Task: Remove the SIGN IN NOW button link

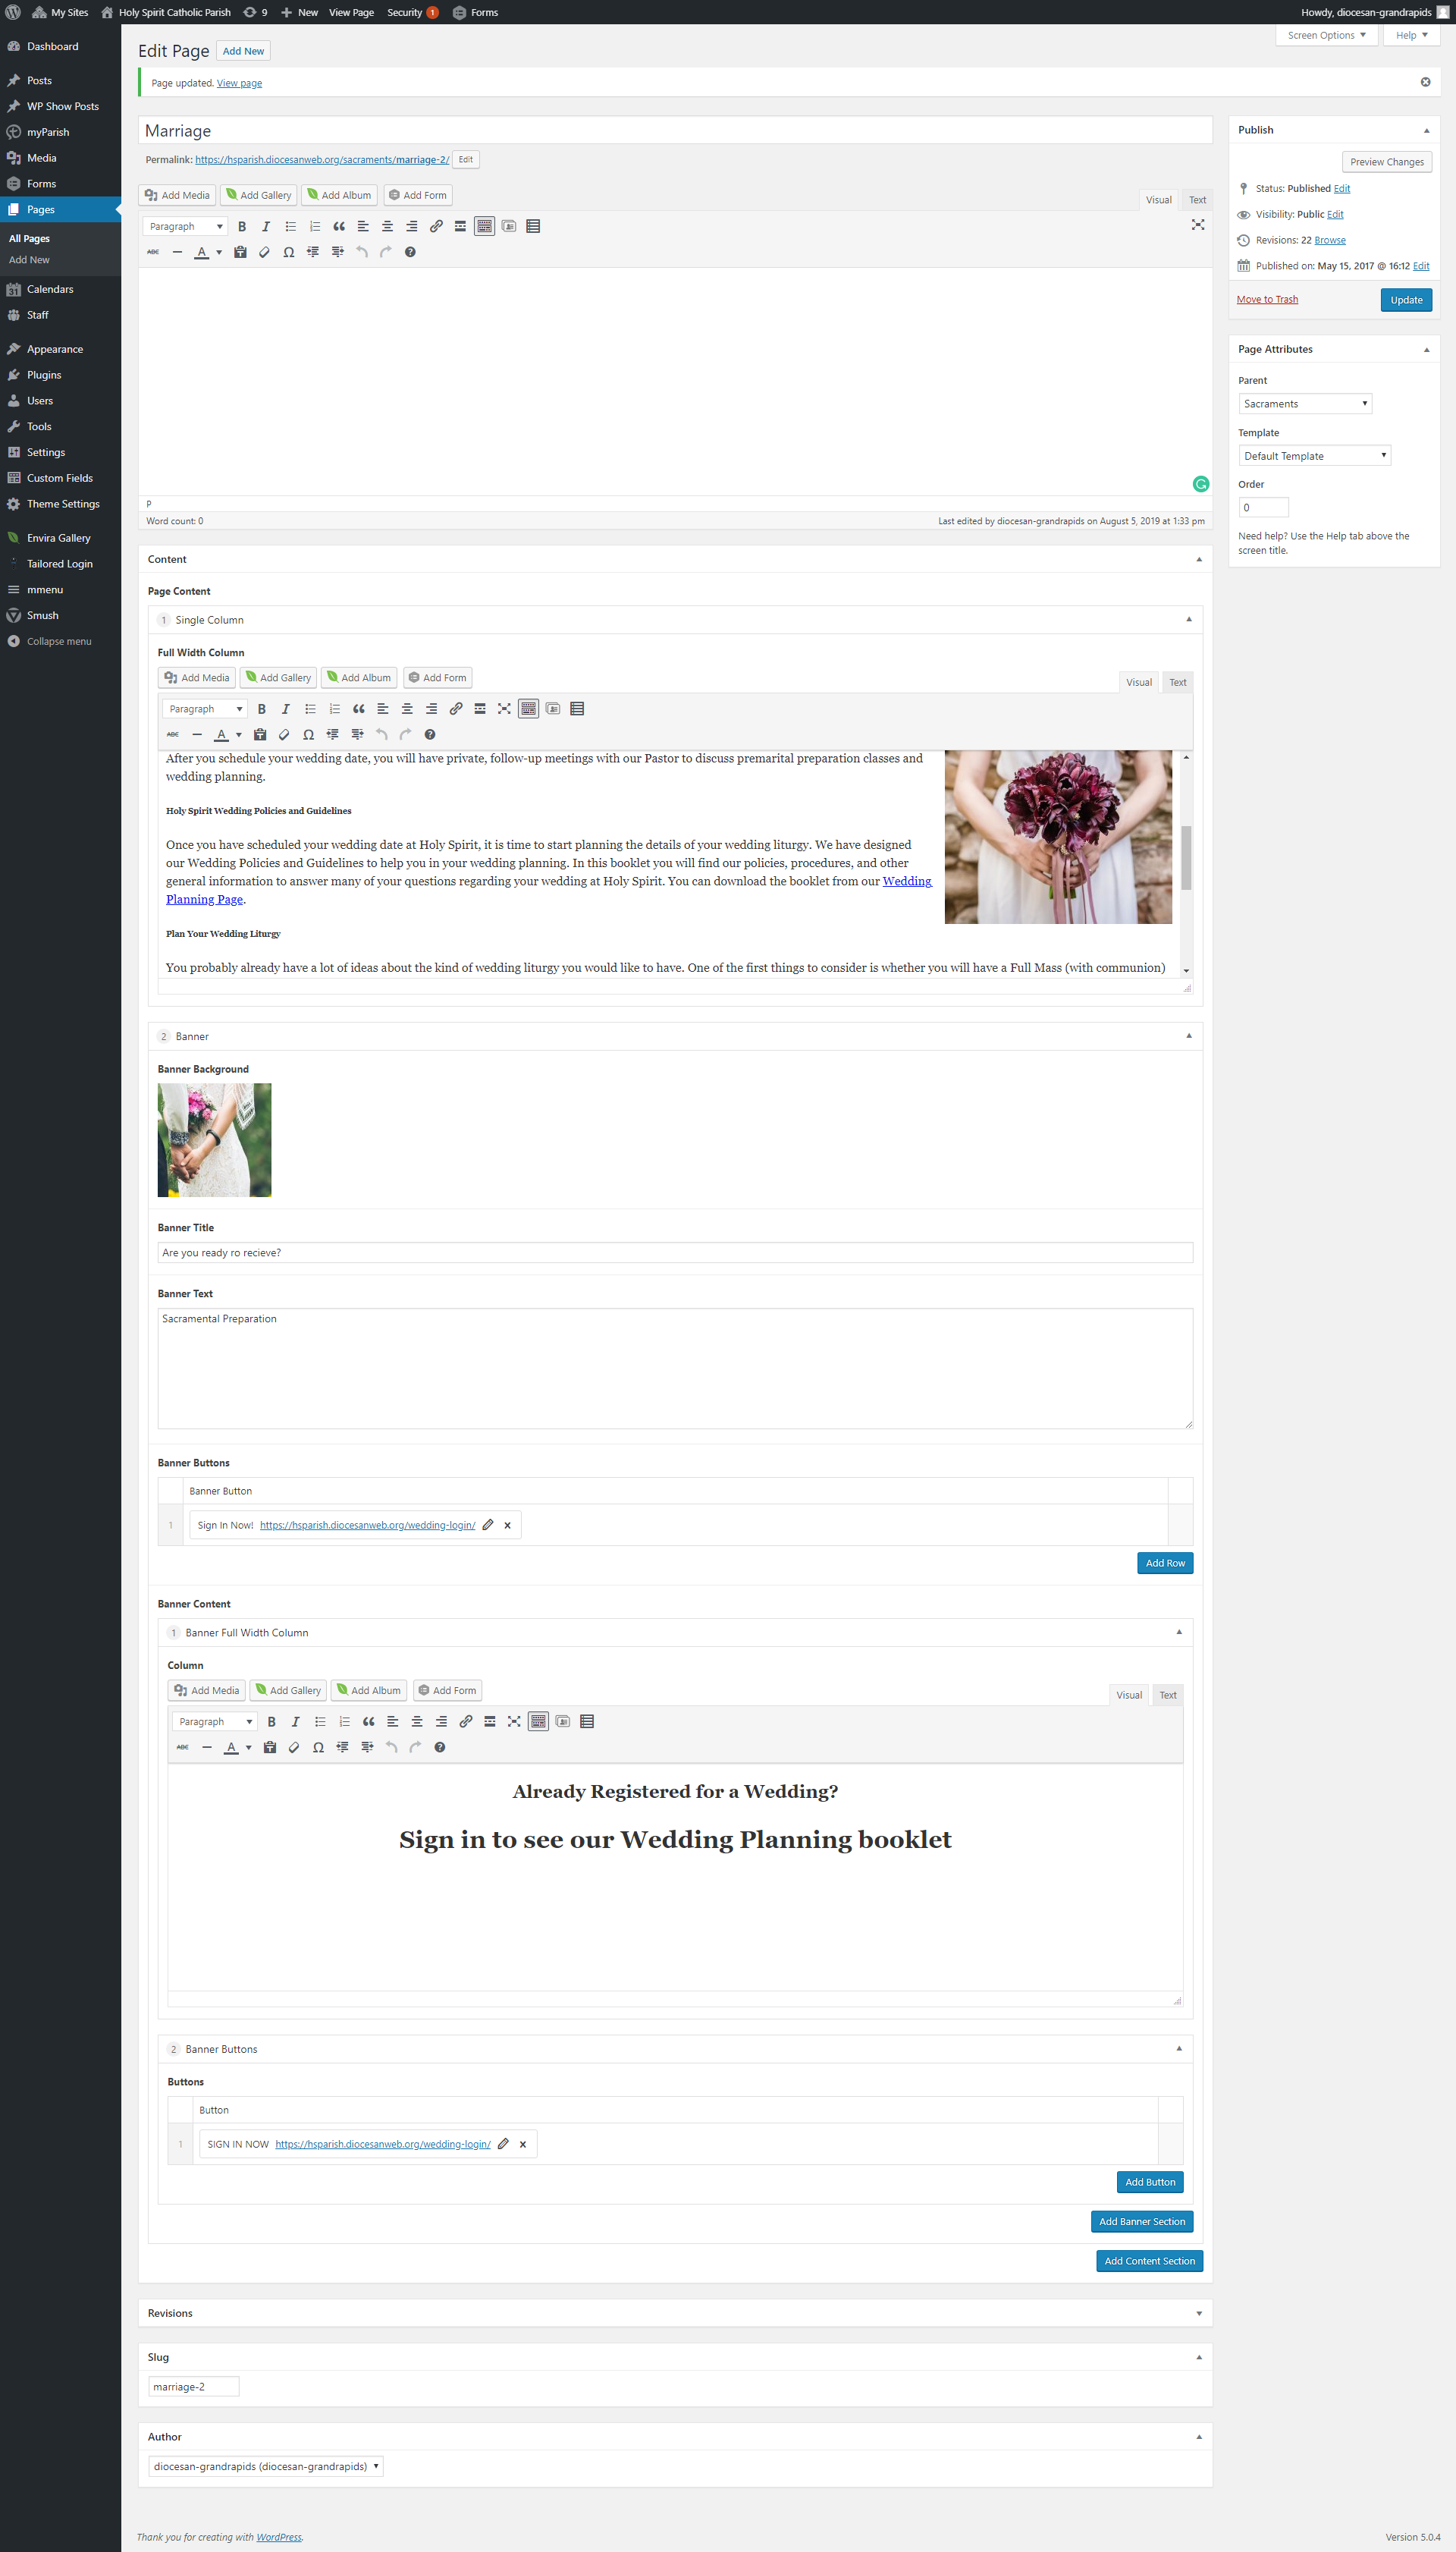Action: coord(522,2144)
